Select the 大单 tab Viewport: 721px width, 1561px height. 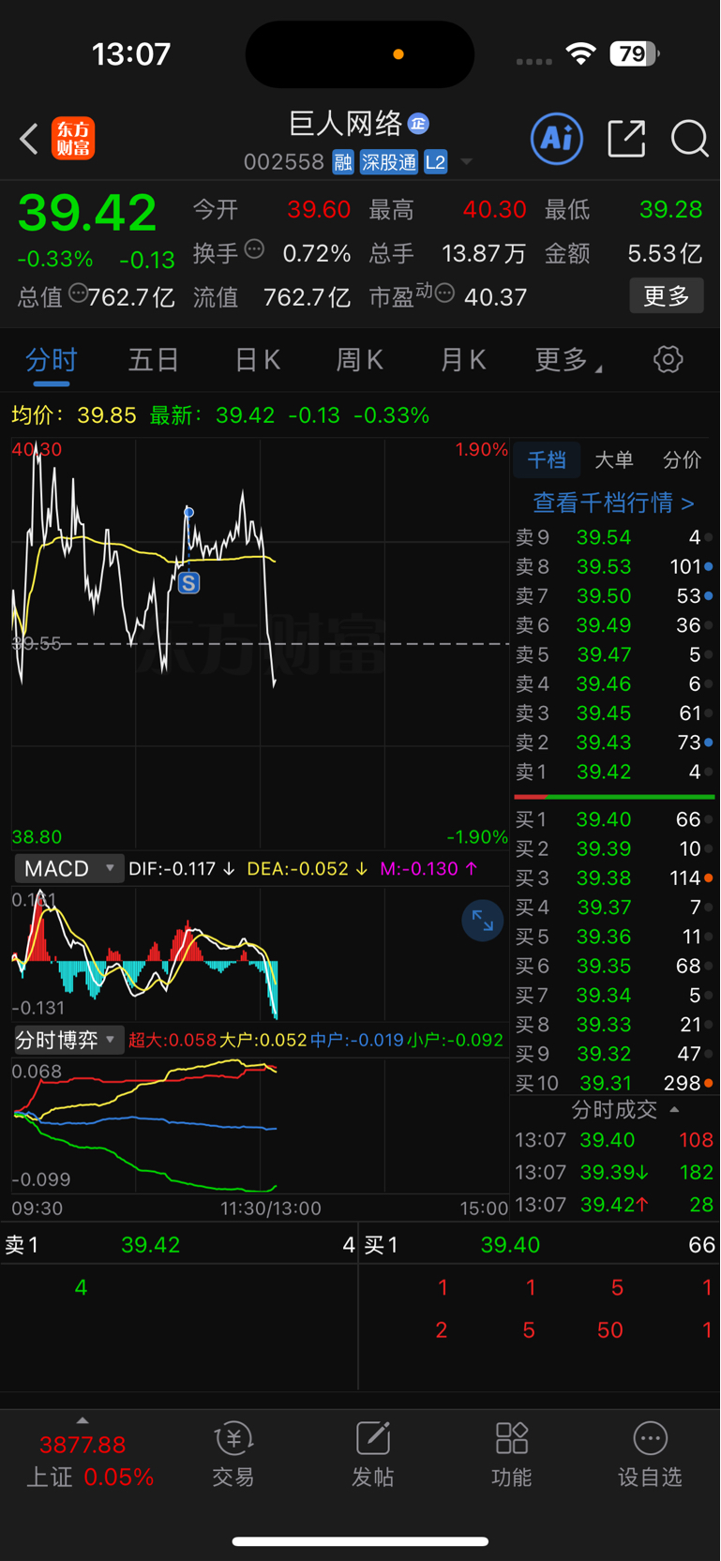click(x=614, y=460)
